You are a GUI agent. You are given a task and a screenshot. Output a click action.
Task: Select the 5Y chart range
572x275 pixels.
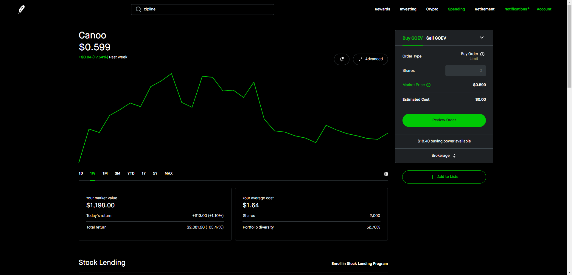click(155, 173)
